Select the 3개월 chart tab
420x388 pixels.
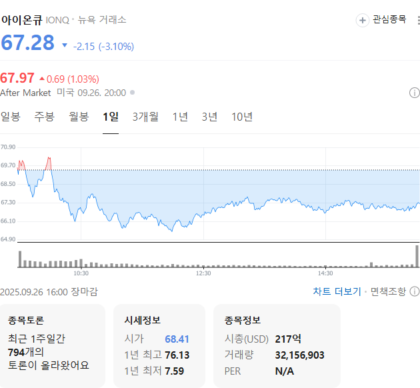145,117
